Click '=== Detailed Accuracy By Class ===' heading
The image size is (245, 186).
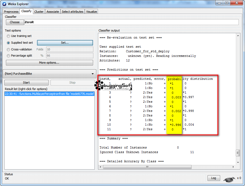click(x=132, y=161)
